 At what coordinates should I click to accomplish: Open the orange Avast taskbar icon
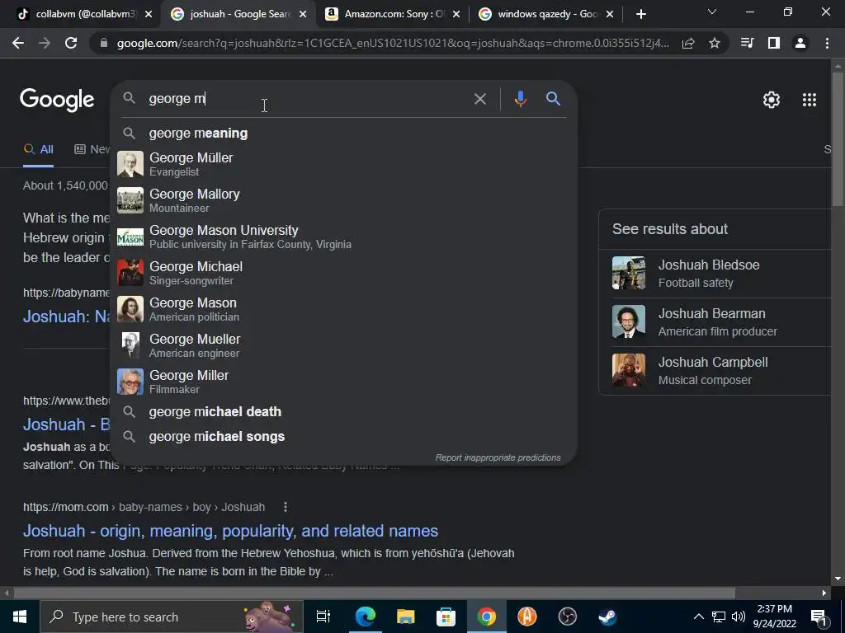[x=527, y=617]
